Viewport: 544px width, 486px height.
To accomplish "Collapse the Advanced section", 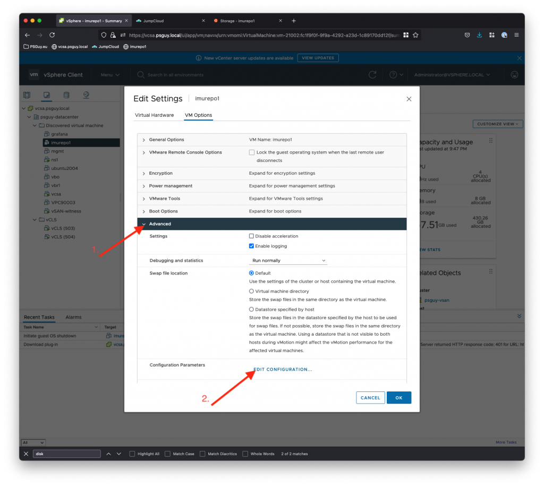I will click(143, 224).
